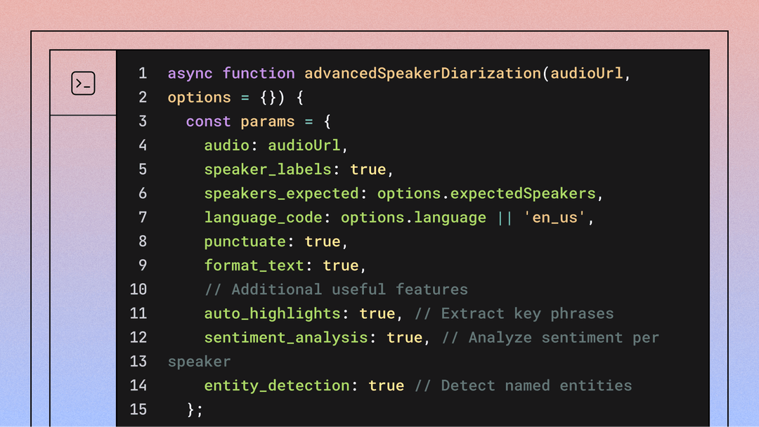Screen dimensions: 759x427
Task: Click the true value on line 5
Action: click(368, 169)
